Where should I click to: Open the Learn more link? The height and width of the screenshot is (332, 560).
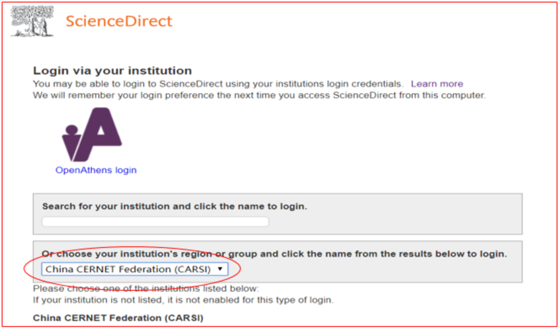(437, 84)
